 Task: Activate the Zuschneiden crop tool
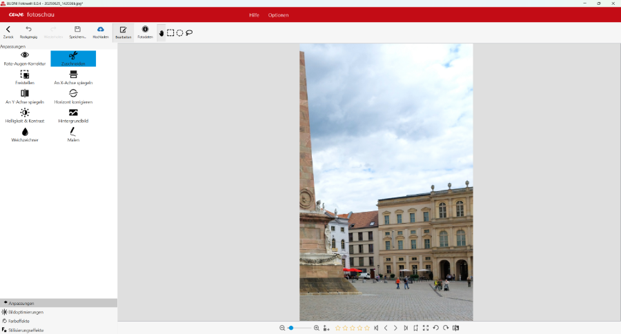(73, 59)
